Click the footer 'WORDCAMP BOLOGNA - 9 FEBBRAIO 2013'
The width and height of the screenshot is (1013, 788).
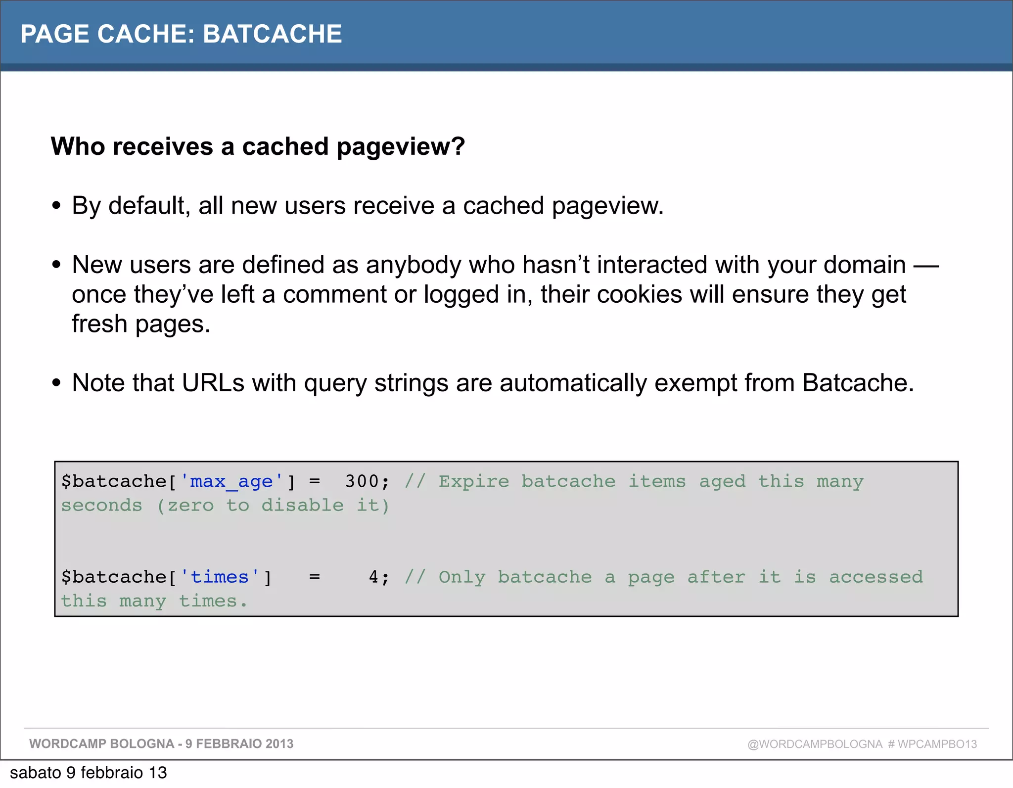tap(161, 744)
